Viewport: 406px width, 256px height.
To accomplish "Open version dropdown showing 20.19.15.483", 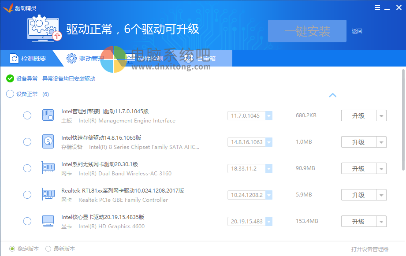I will 269,221.
